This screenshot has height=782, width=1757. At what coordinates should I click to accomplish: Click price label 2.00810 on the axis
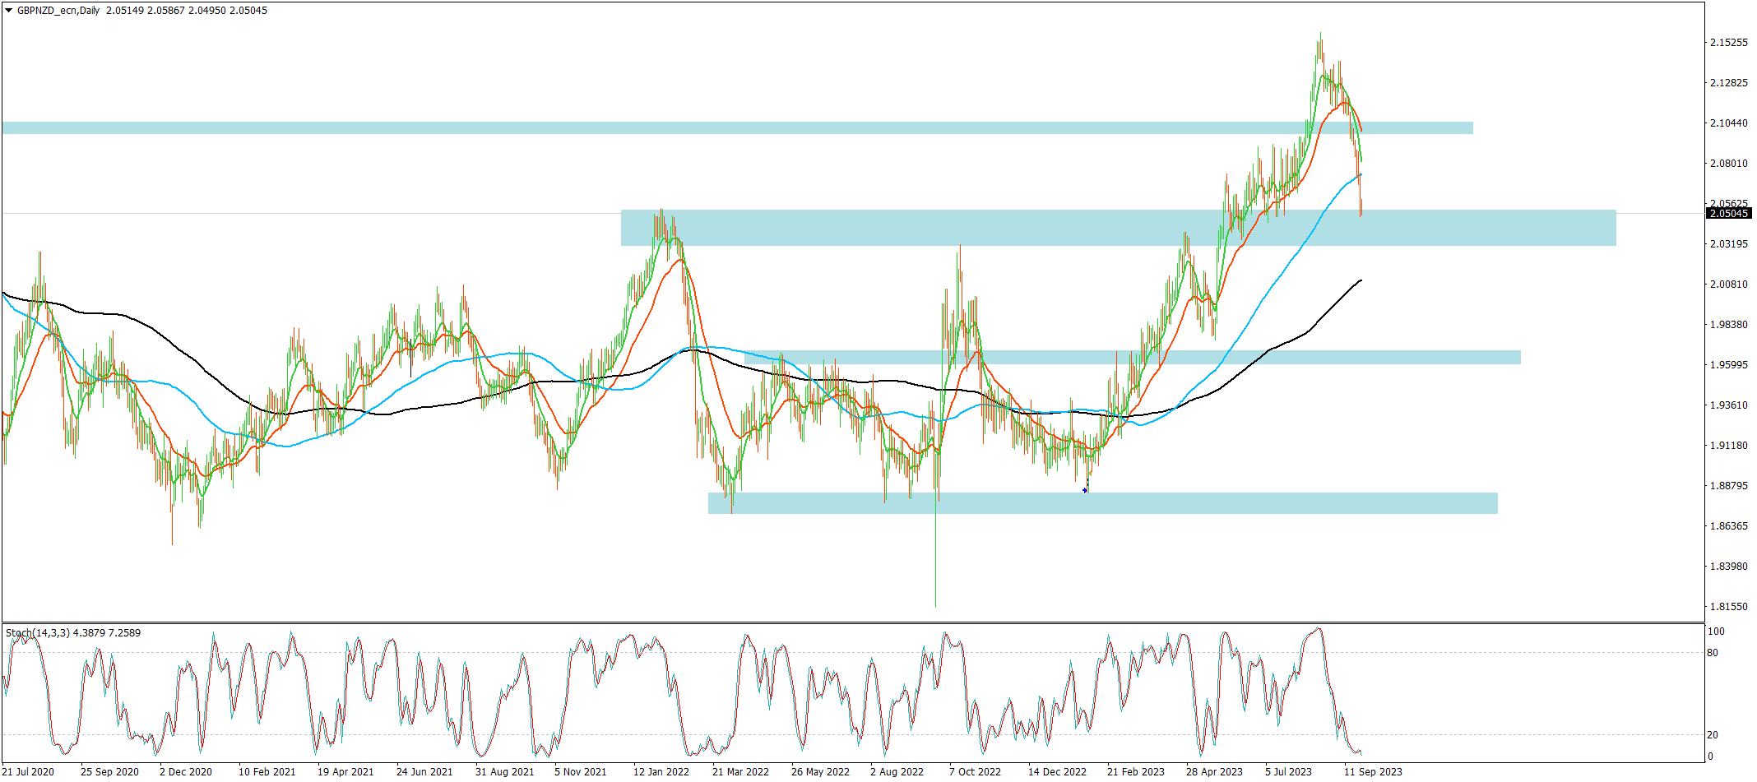coord(1729,285)
